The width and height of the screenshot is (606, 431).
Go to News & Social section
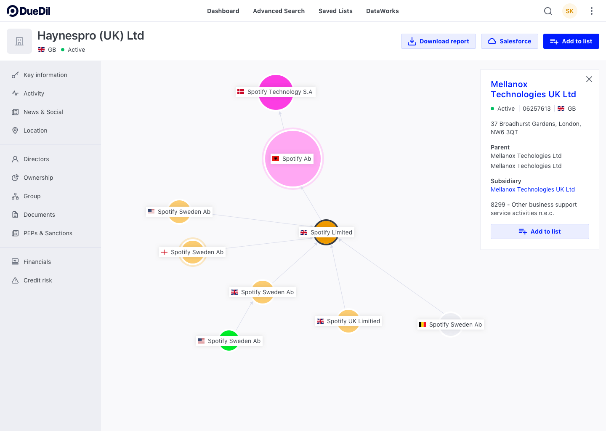[x=50, y=112]
